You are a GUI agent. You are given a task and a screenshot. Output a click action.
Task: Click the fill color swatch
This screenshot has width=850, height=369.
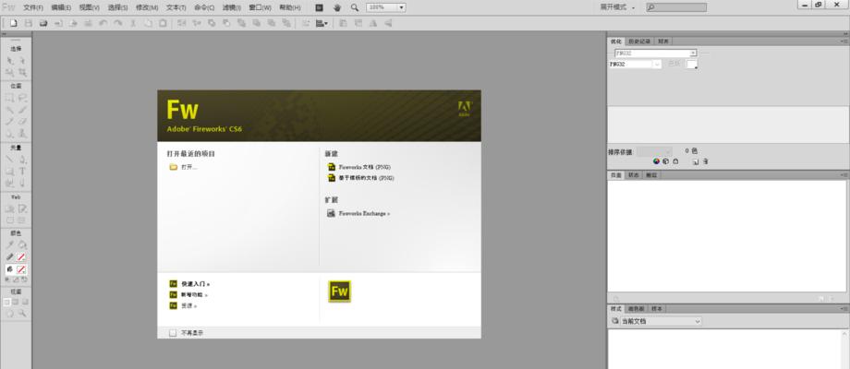pyautogui.click(x=21, y=268)
